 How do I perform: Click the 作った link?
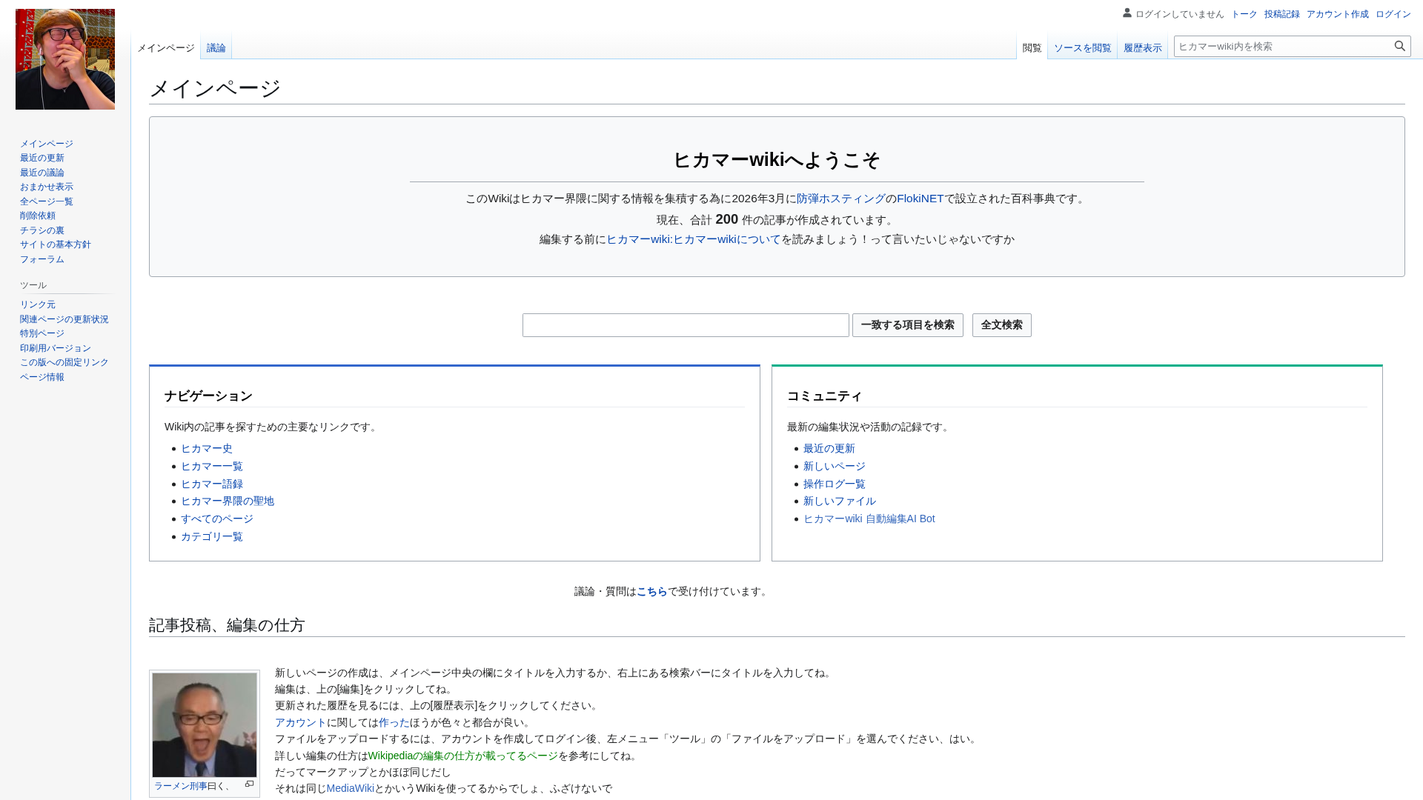pyautogui.click(x=394, y=722)
